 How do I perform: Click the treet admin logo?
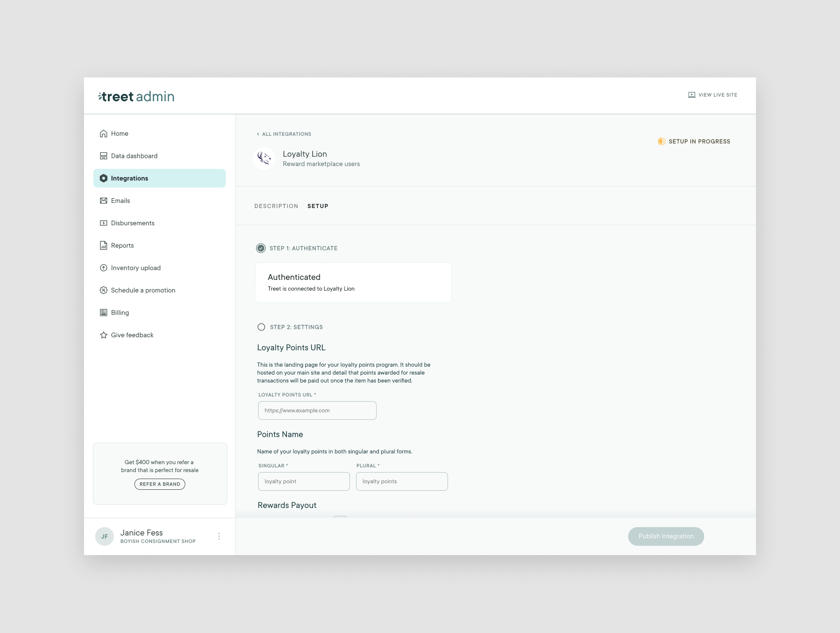coord(136,97)
